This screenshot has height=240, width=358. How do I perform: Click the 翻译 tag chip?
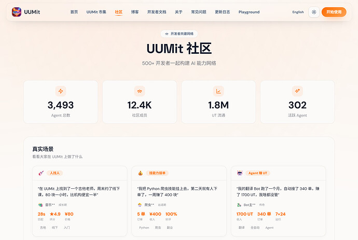coord(242,228)
